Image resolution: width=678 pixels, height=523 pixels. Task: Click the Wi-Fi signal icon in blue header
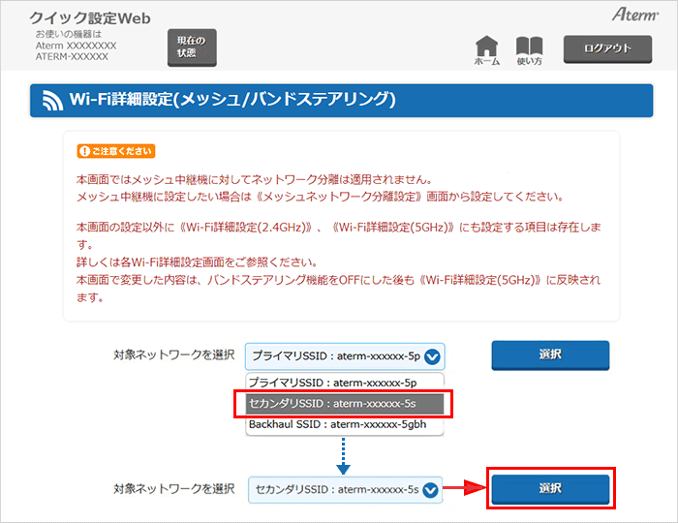point(51,100)
